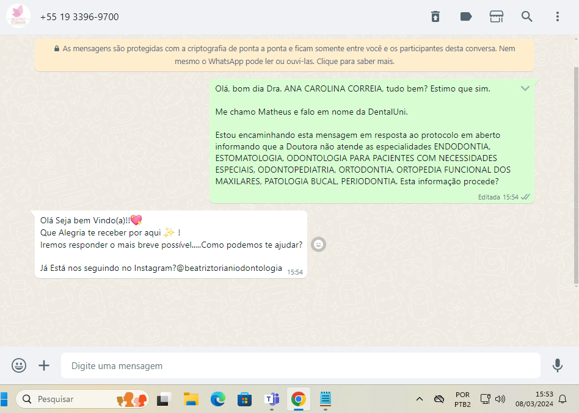Open the storefront catalog icon
579x413 pixels.
tap(497, 16)
